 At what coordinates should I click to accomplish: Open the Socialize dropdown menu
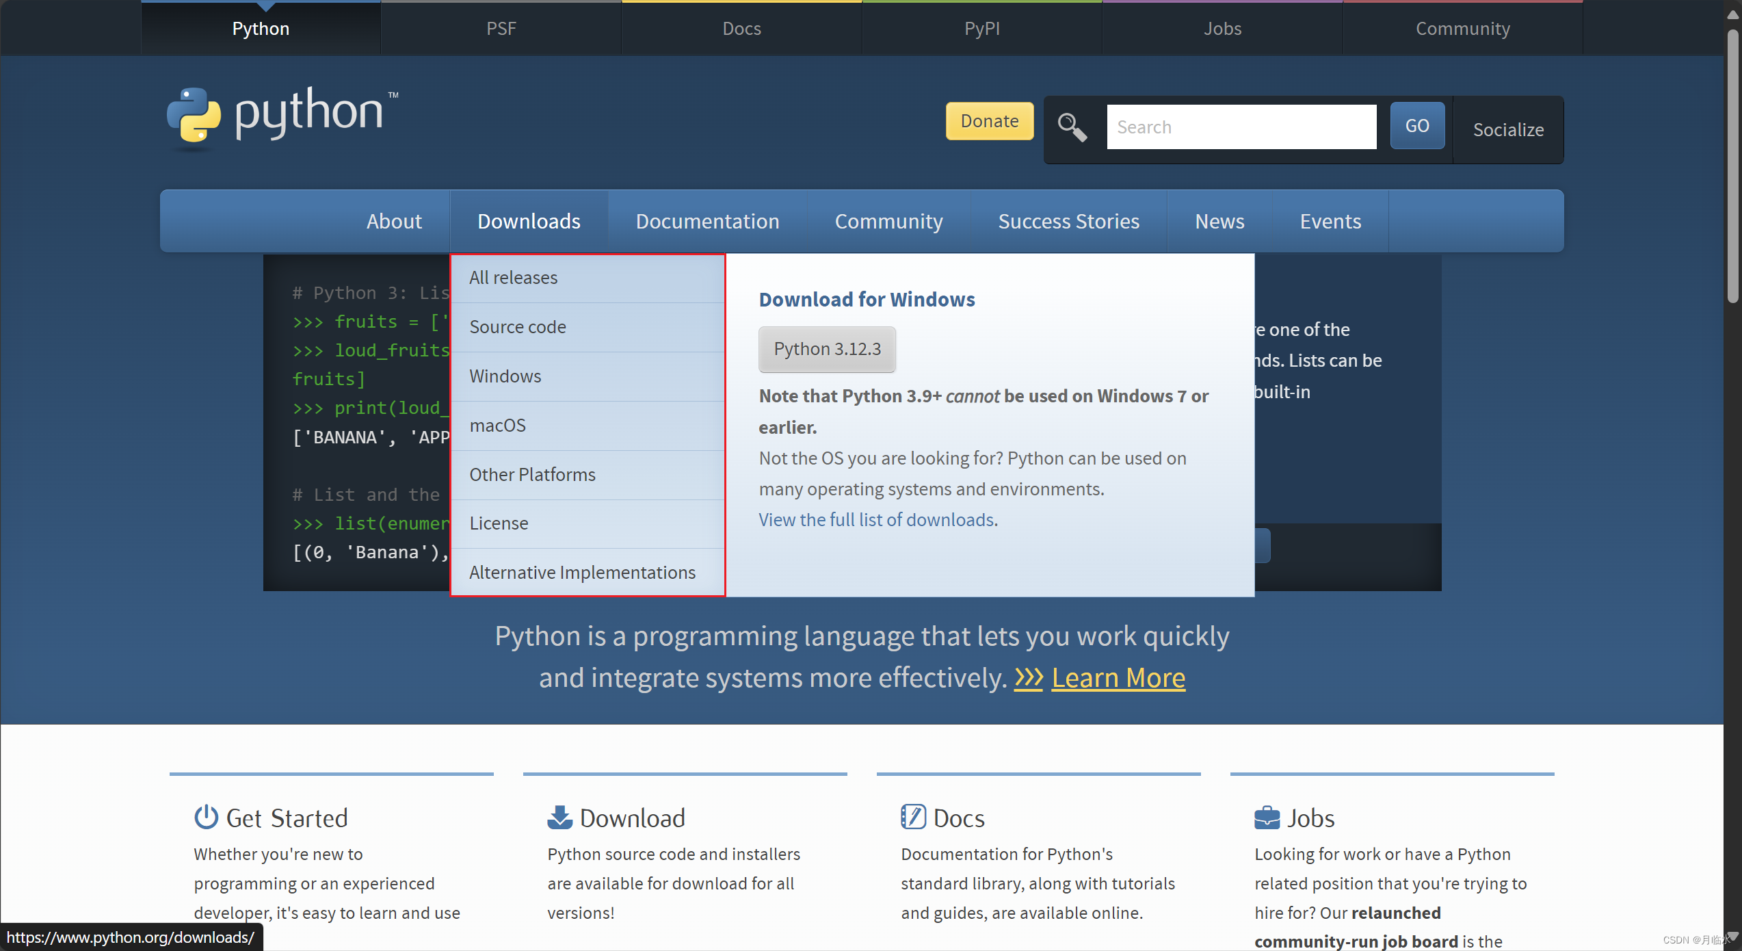click(x=1507, y=129)
